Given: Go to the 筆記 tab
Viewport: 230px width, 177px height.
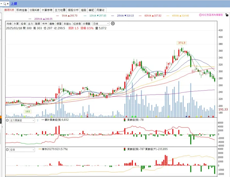Looking at the screenshot, I should tap(91, 10).
